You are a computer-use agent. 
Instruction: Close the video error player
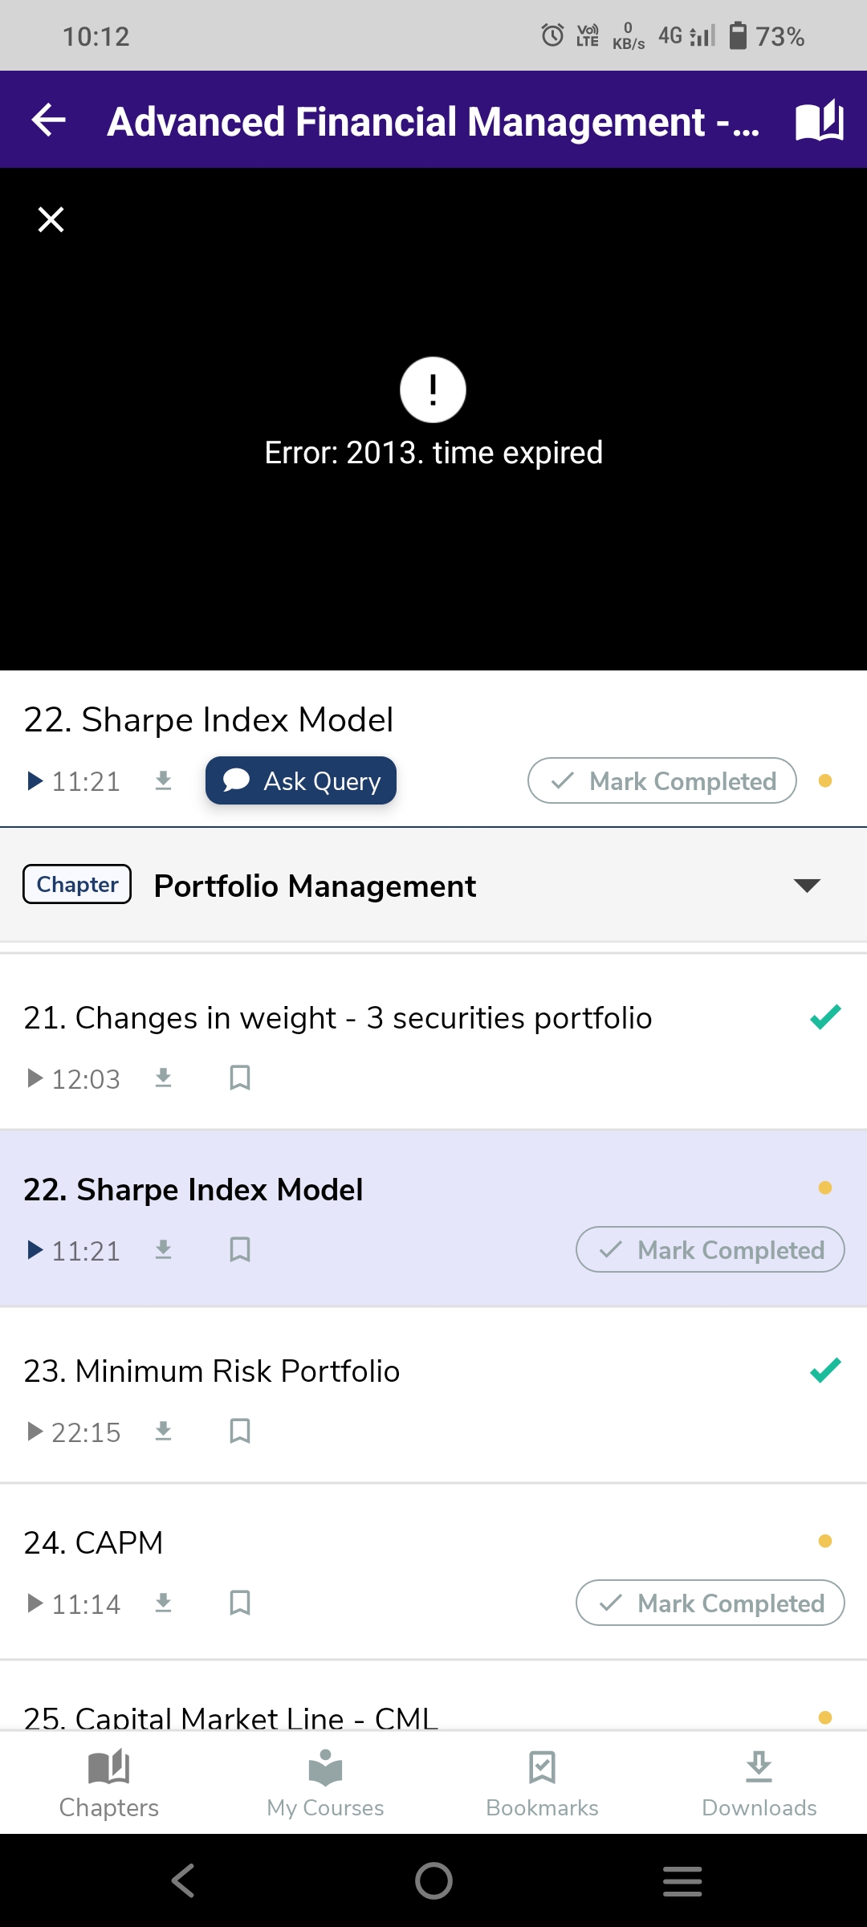pos(51,219)
